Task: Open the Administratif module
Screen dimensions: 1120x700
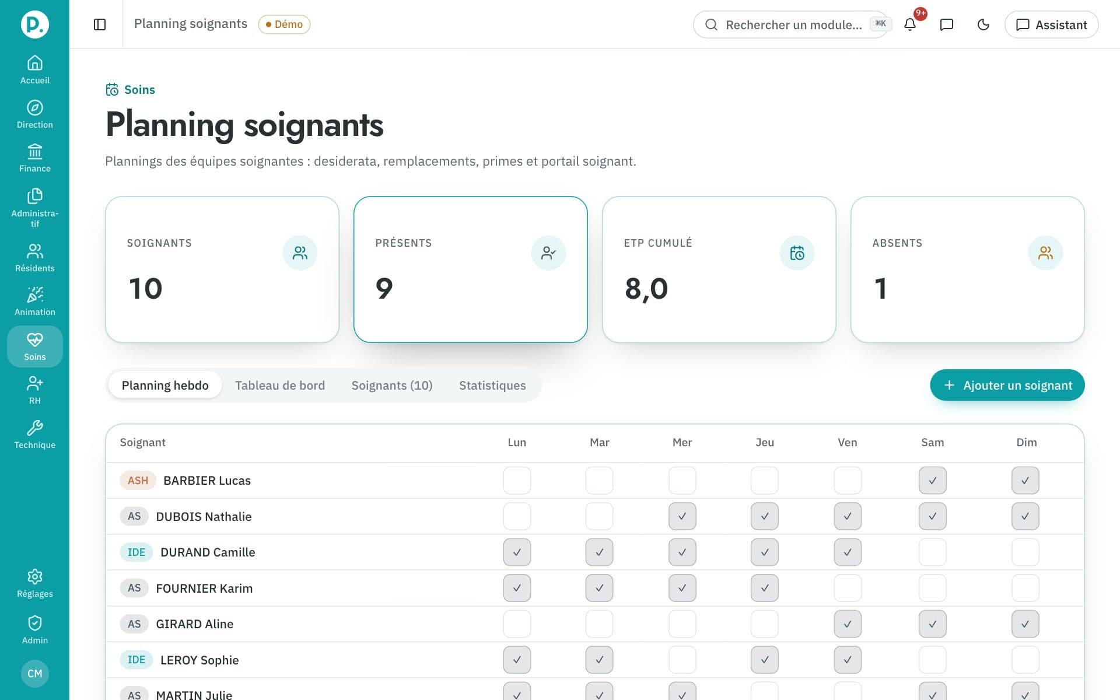Action: pos(34,208)
